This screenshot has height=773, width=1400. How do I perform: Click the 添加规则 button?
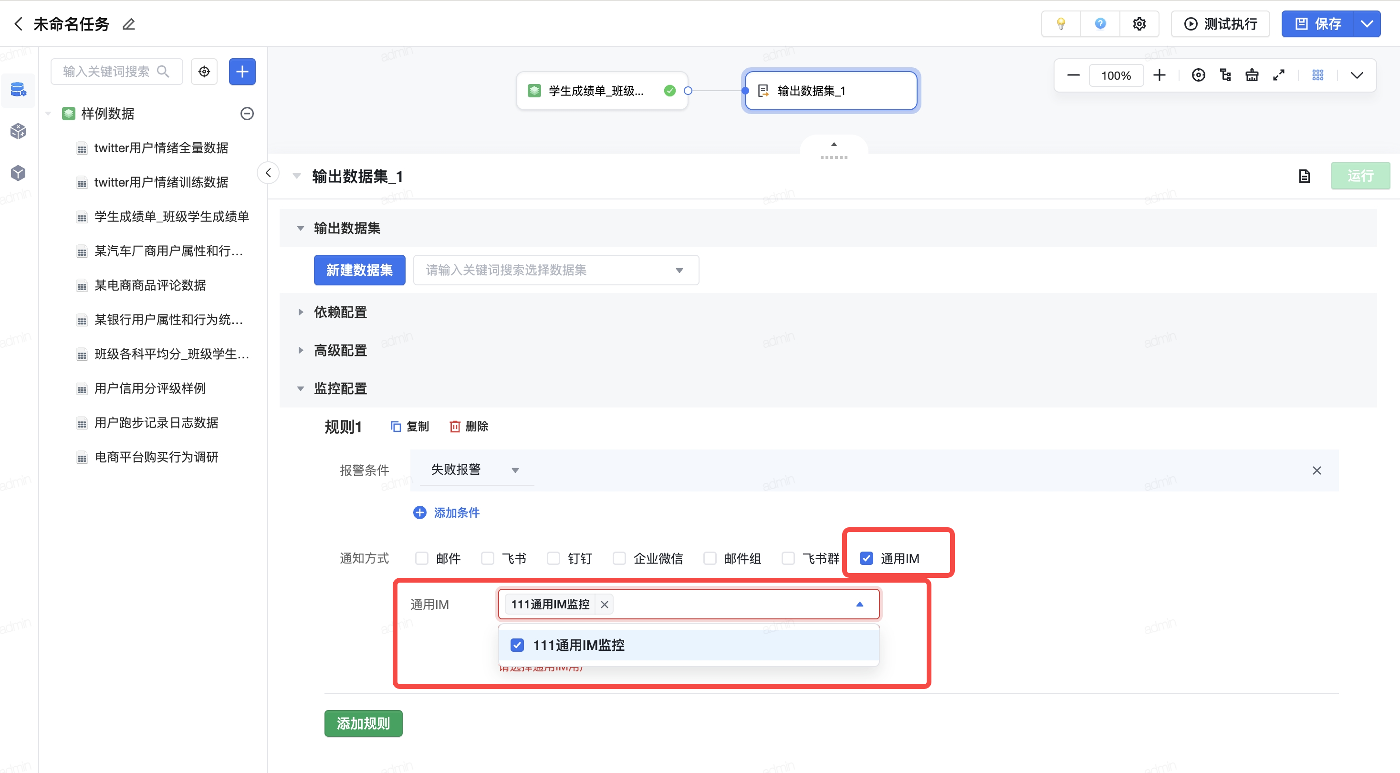pyautogui.click(x=363, y=723)
